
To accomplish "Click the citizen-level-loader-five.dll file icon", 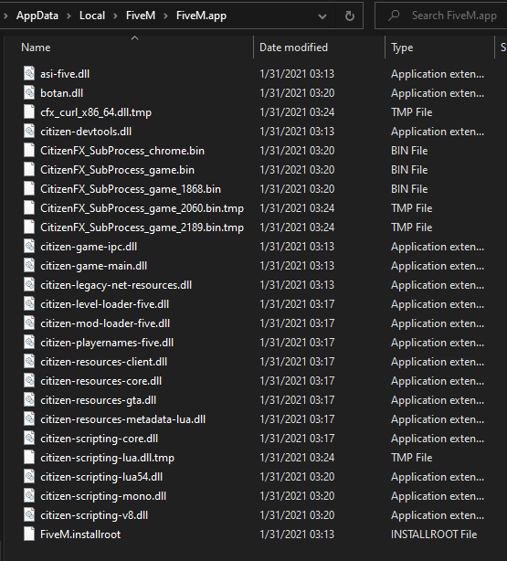I will click(x=29, y=303).
